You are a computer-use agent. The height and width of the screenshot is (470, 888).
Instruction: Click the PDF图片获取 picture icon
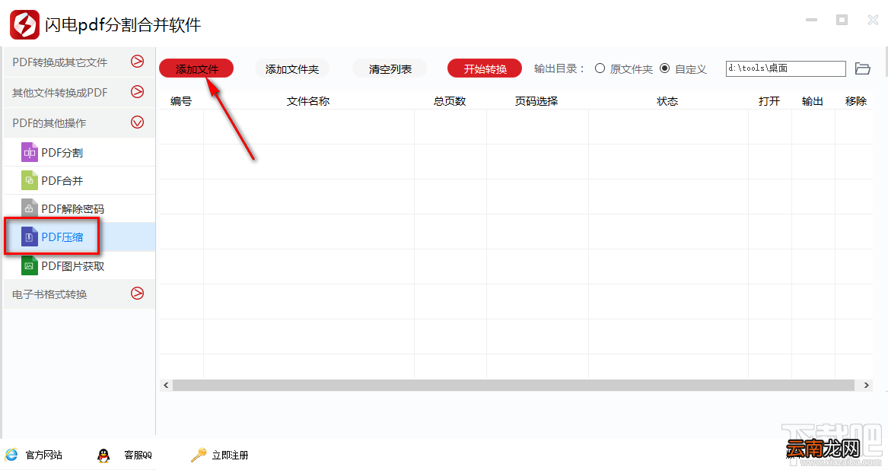tap(30, 265)
